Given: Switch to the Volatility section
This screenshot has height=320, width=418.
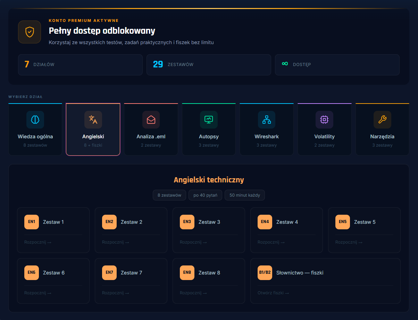Looking at the screenshot, I should point(324,129).
